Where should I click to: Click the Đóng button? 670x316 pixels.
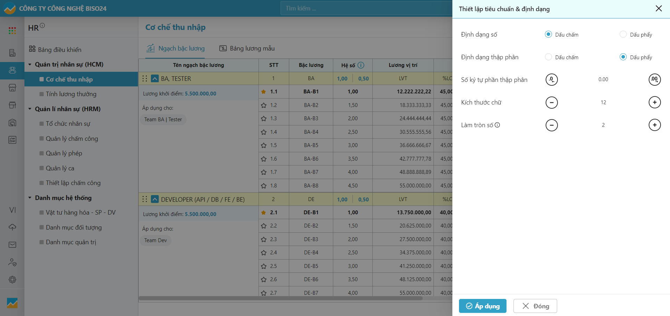535,306
